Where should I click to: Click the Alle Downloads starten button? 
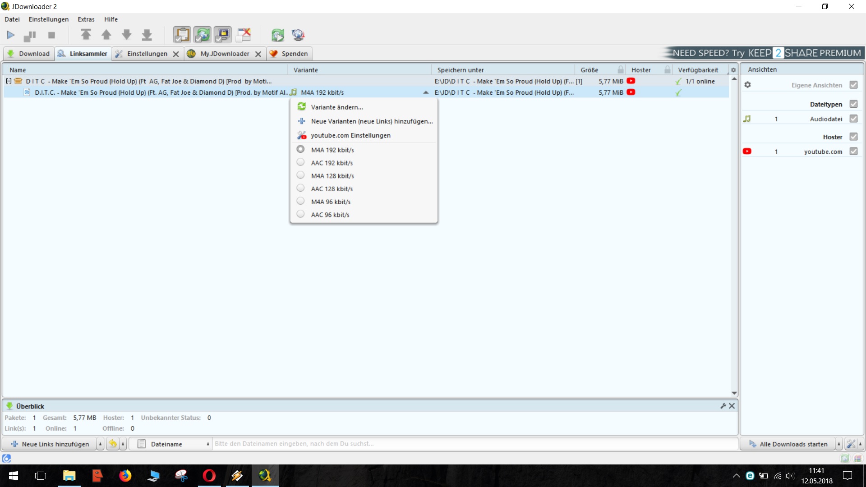[x=788, y=444]
